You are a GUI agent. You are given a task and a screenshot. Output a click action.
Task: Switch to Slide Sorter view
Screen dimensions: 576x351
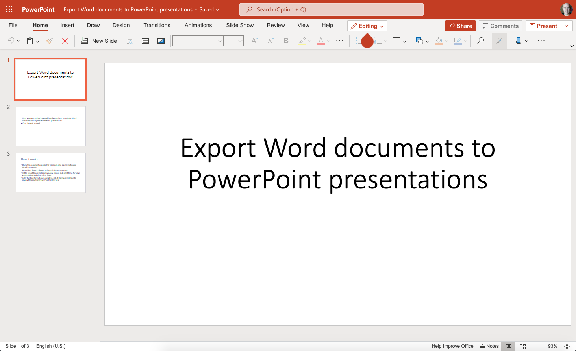point(523,346)
